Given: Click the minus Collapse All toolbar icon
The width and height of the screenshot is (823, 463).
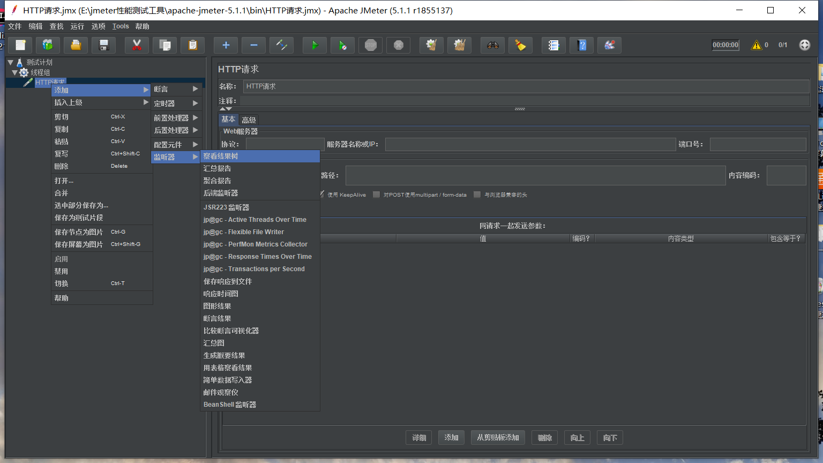Looking at the screenshot, I should [254, 46].
